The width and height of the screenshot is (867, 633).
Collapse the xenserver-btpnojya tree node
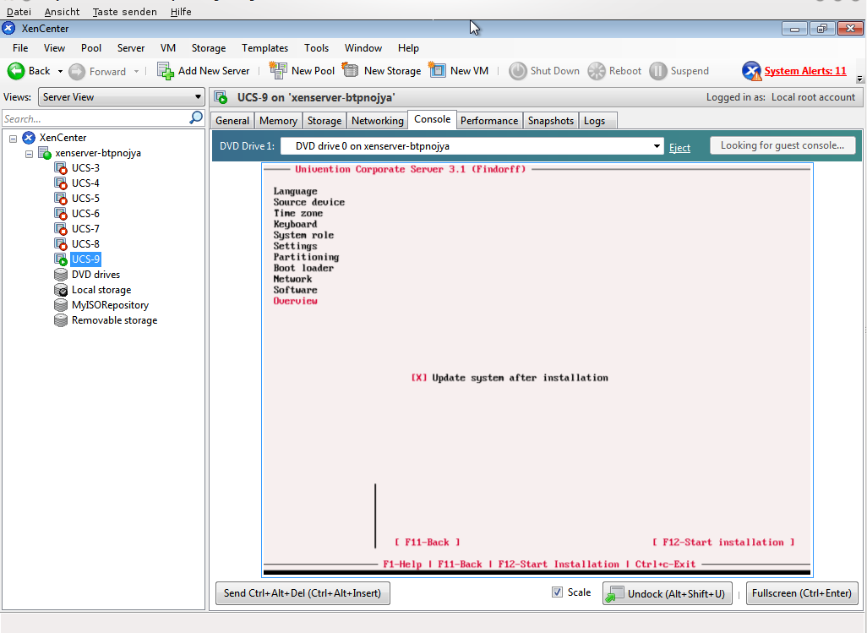(x=30, y=154)
